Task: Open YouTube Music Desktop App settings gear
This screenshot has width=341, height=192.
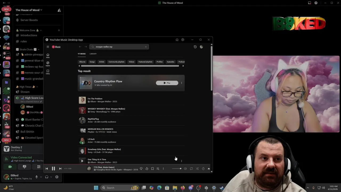Action: tap(183, 40)
